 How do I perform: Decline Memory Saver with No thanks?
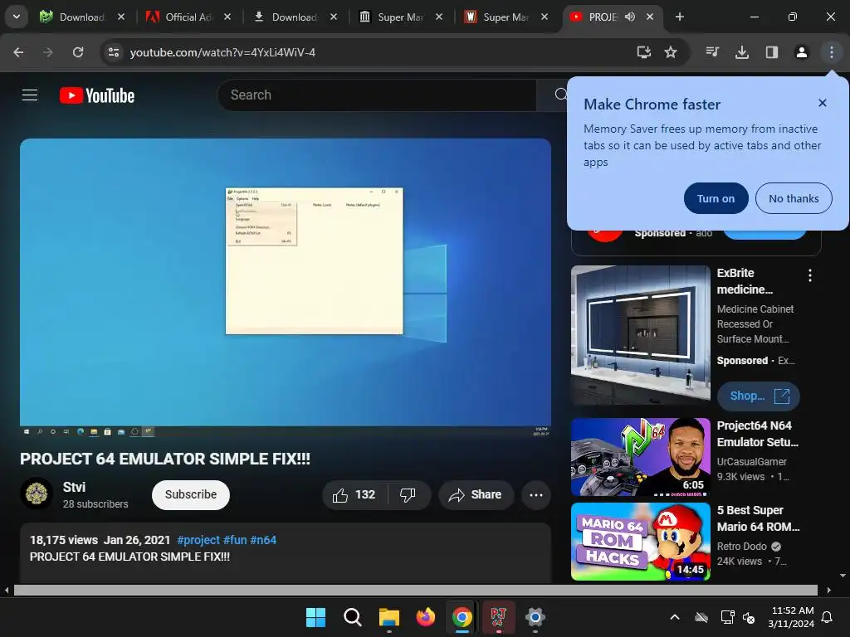[x=794, y=198]
